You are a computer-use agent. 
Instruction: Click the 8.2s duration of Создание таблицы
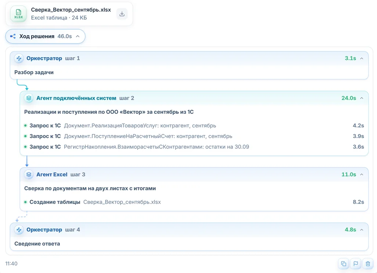tap(358, 202)
